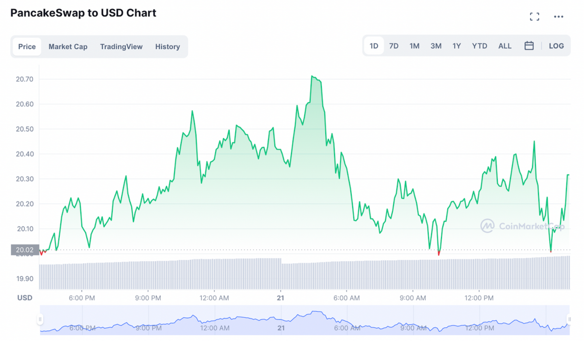Grab the right range slider handle
Image resolution: width=584 pixels, height=345 pixels.
point(569,319)
